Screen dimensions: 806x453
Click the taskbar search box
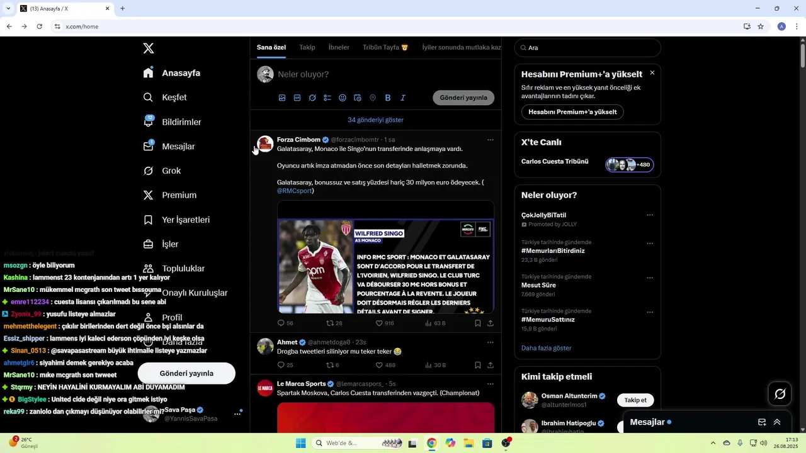click(x=358, y=443)
